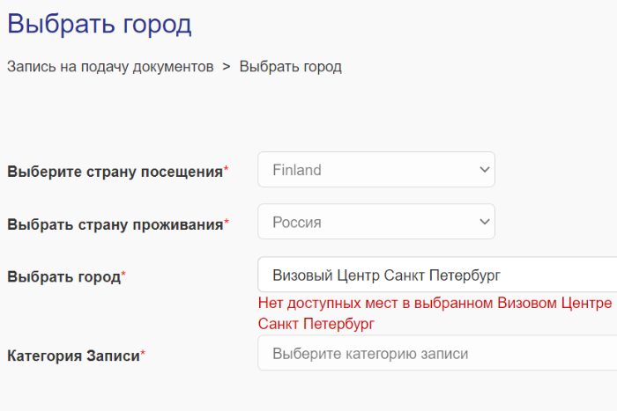Click the bold Выбрать город field label
The image size is (617, 411).
(x=63, y=276)
